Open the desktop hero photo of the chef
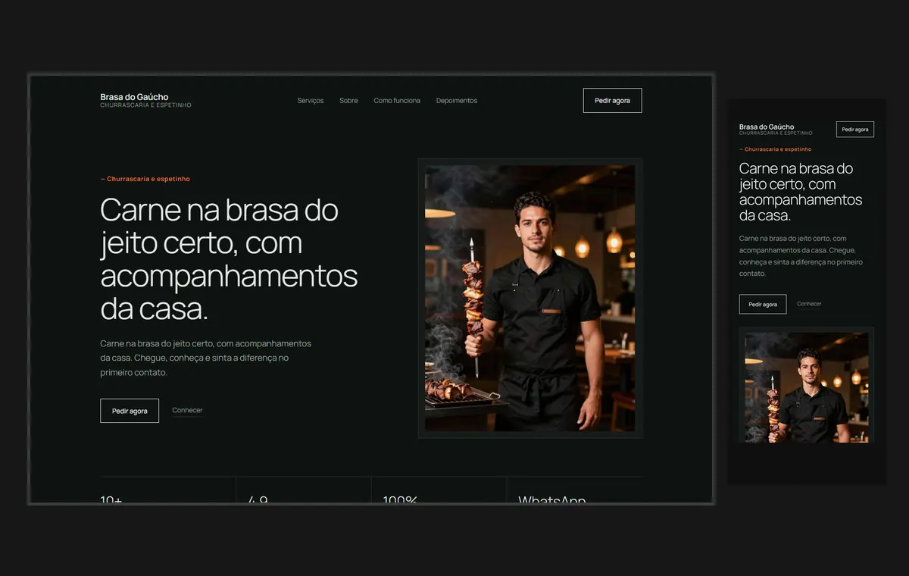The image size is (909, 576). point(530,299)
